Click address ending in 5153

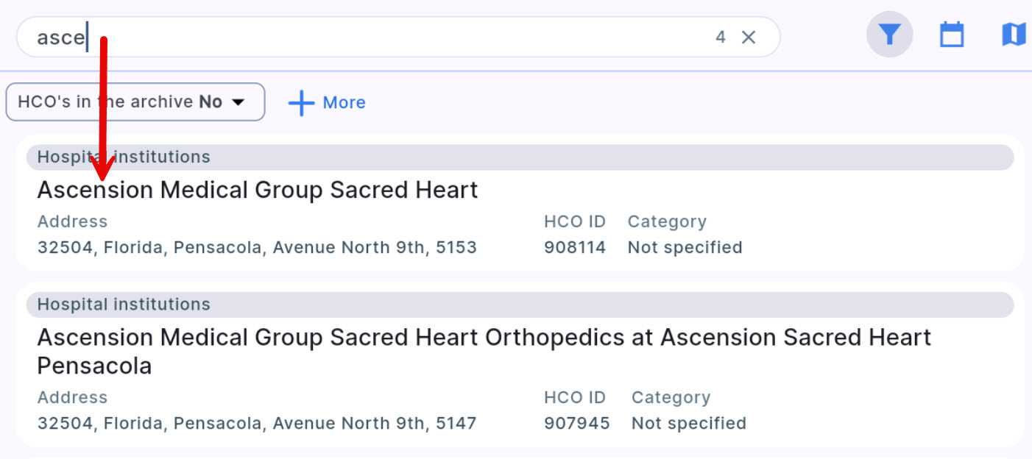(257, 247)
